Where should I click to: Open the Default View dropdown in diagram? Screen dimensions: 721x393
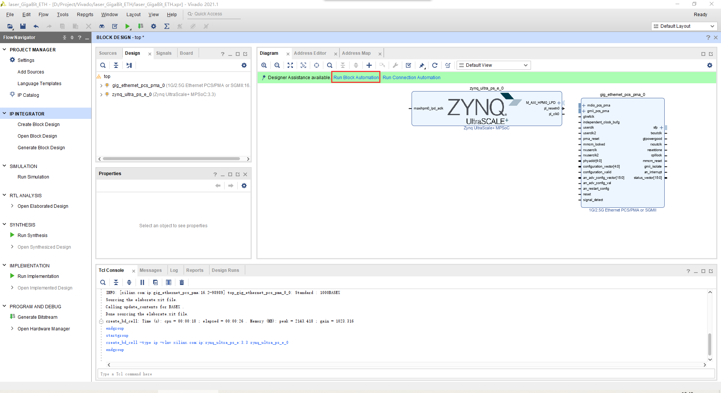click(x=493, y=65)
